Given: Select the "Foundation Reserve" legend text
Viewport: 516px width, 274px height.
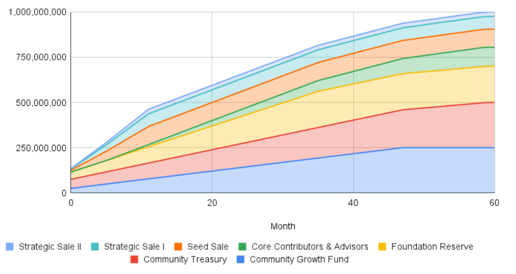Looking at the screenshot, I should point(432,247).
